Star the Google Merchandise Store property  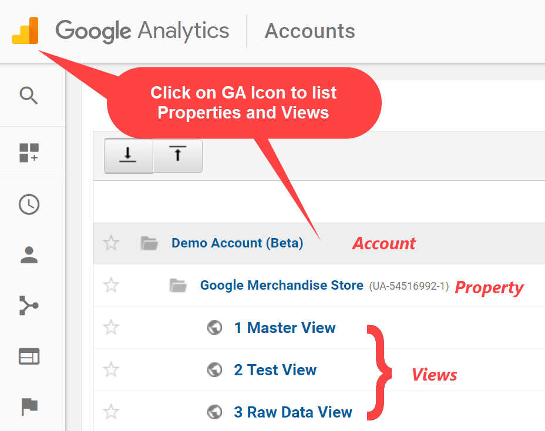[x=111, y=285]
